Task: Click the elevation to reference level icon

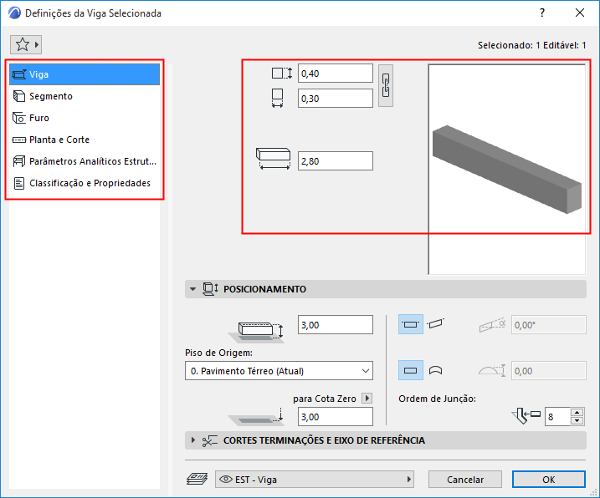Action: click(x=256, y=417)
